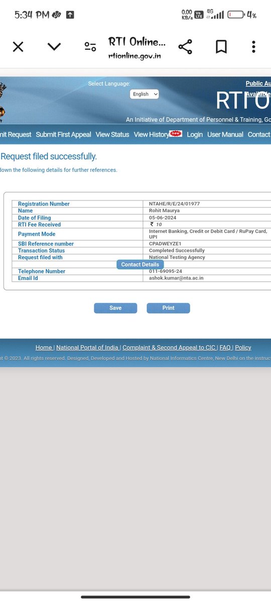Click the RTI Fee Received label
The width and height of the screenshot is (271, 603).
(x=39, y=225)
